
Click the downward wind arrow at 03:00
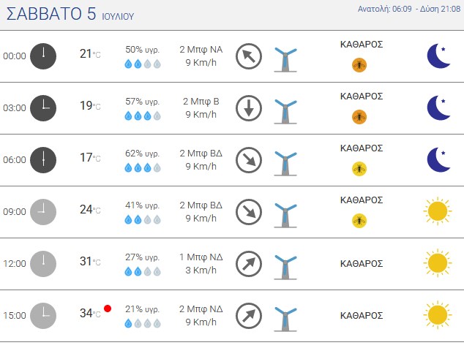249,108
